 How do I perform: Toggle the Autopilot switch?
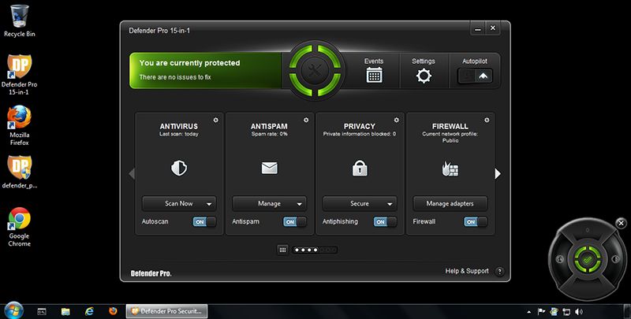(475, 76)
